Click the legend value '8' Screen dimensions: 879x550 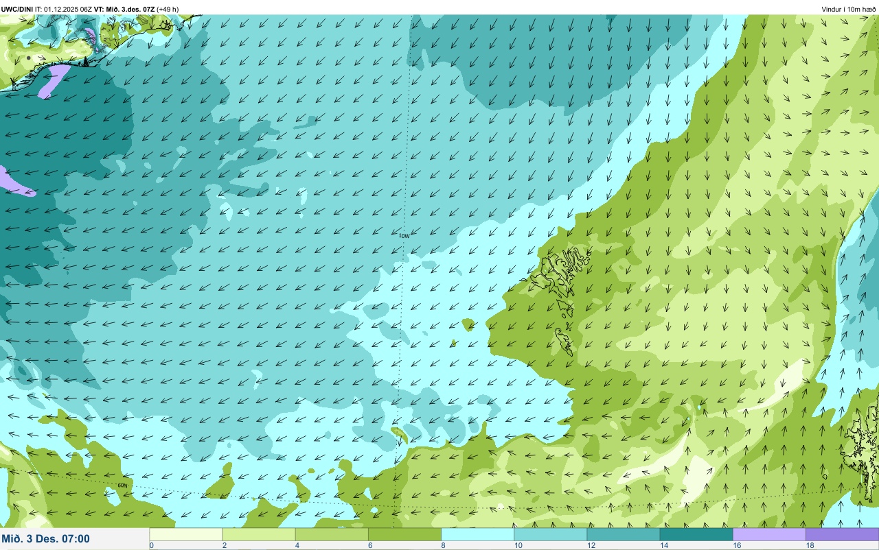tap(442, 545)
